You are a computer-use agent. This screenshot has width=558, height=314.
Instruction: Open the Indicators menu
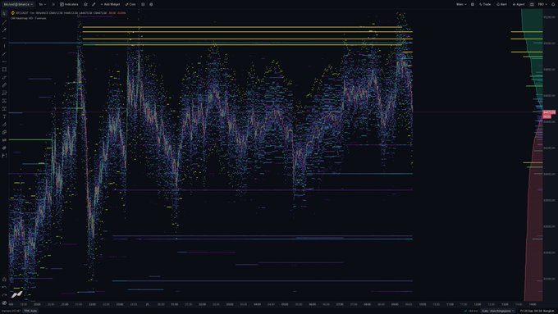[69, 4]
